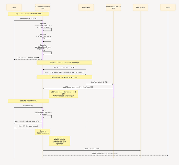
Task: Select the Check pendingWithdrawals[user] self-message
Action: coord(43,112)
